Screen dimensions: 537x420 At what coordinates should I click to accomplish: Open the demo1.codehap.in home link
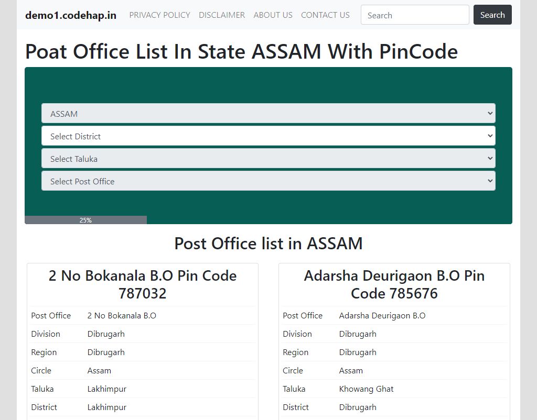coord(71,15)
